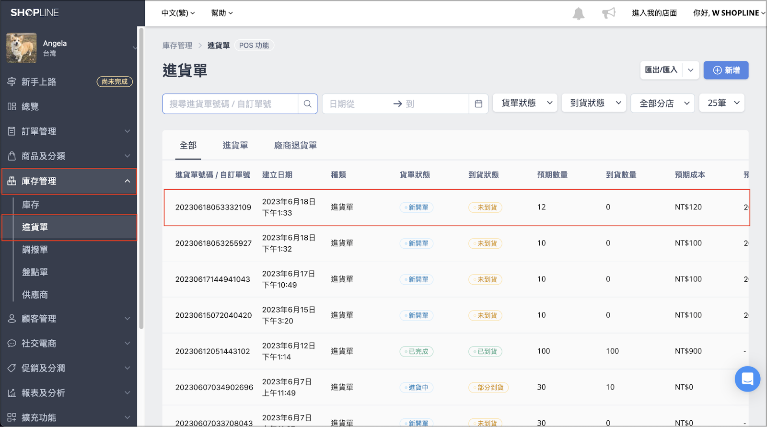The image size is (767, 427).
Task: Expand the 商品及分類 menu chevron
Action: [x=128, y=156]
